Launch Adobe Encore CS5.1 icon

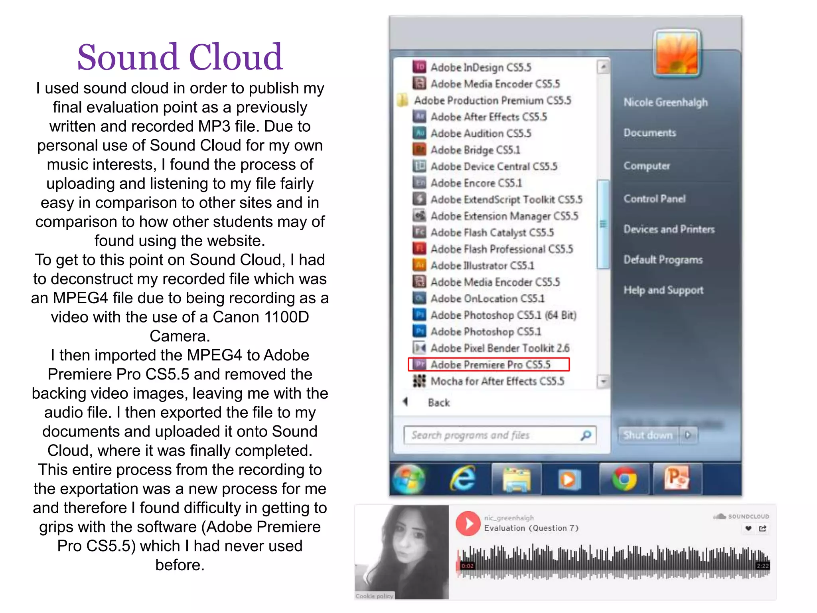coord(419,183)
